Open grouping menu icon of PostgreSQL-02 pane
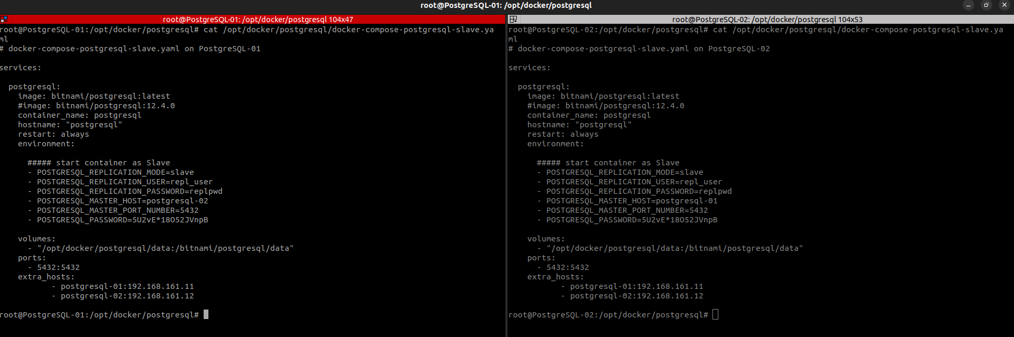Viewport: 1014px width, 337px height. [513, 20]
